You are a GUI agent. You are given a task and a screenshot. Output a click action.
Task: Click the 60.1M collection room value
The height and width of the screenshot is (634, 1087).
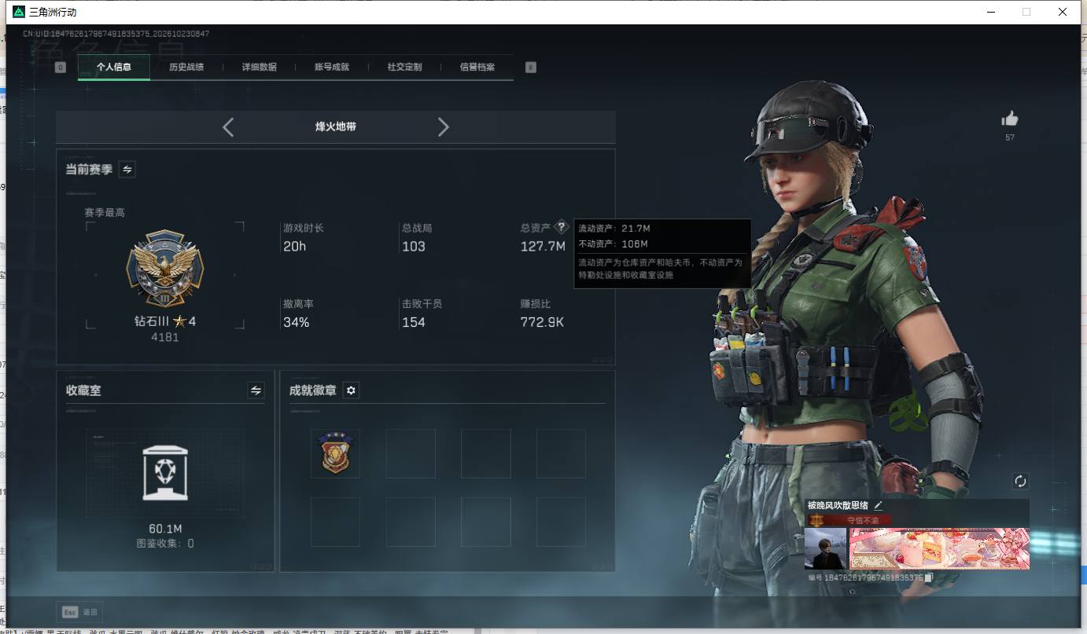[x=165, y=529]
